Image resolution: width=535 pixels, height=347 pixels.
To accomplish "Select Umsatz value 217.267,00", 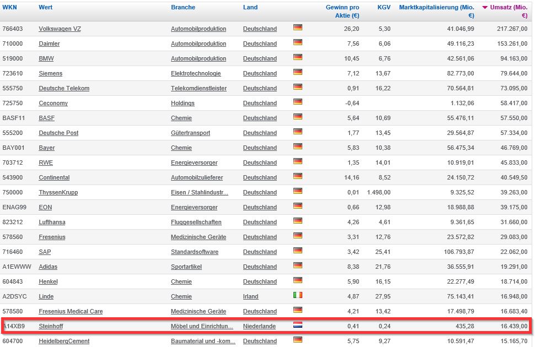I will pyautogui.click(x=512, y=29).
